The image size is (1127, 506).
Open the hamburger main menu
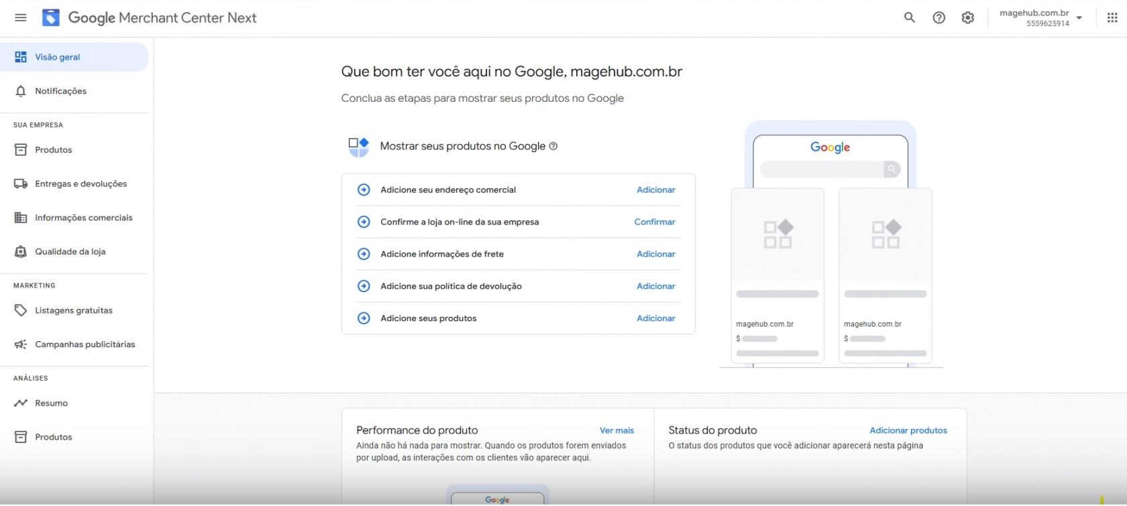(x=21, y=17)
